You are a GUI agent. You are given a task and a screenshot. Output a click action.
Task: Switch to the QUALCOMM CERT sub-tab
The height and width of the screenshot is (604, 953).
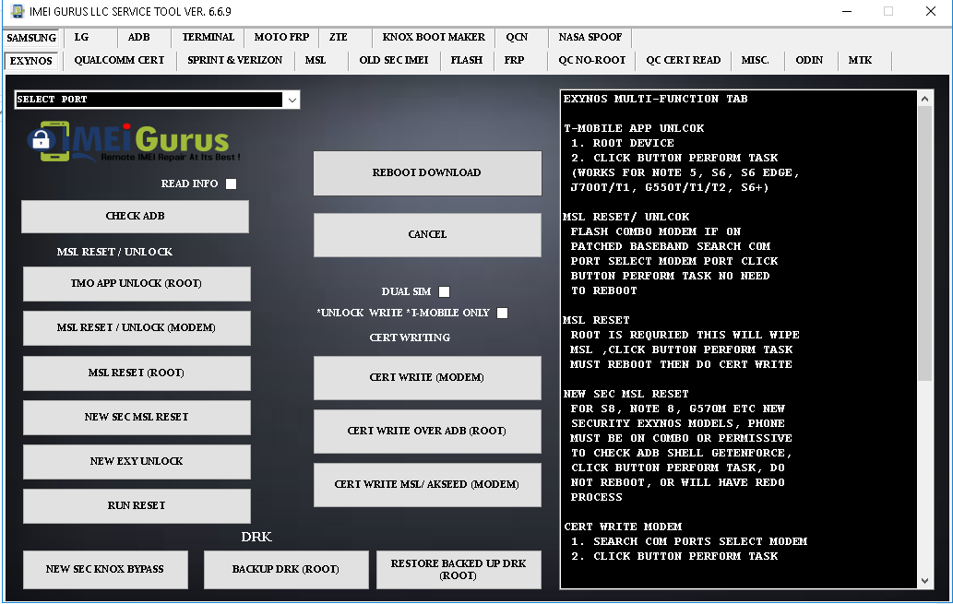tap(119, 60)
